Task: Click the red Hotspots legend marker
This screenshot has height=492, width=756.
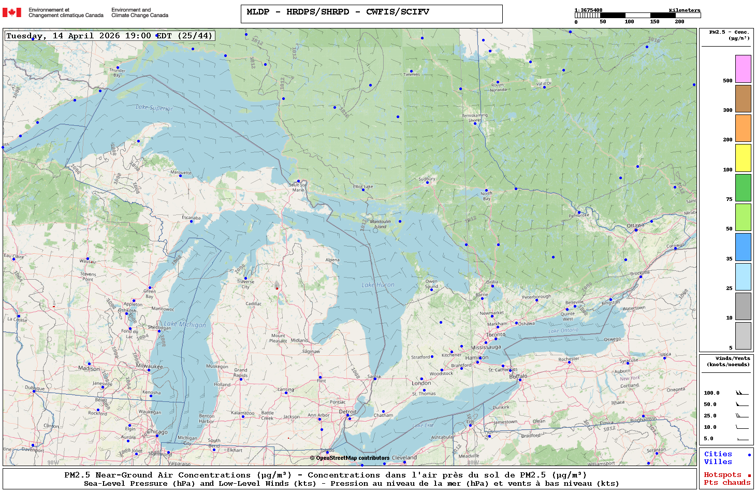Action: [x=749, y=475]
